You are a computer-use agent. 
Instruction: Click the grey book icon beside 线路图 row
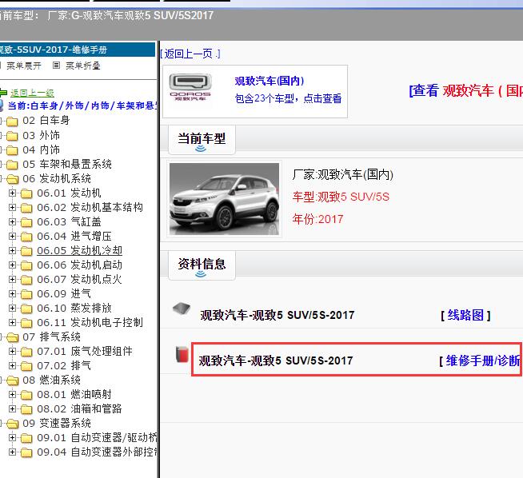(182, 309)
